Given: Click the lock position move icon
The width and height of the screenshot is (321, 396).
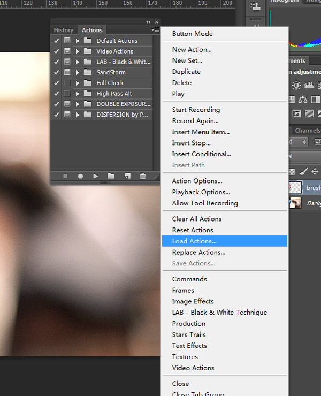Looking at the screenshot, I should 315,172.
